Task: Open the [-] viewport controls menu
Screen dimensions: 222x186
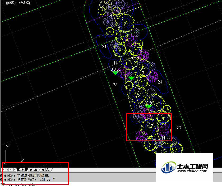Action: click(x=4, y=3)
